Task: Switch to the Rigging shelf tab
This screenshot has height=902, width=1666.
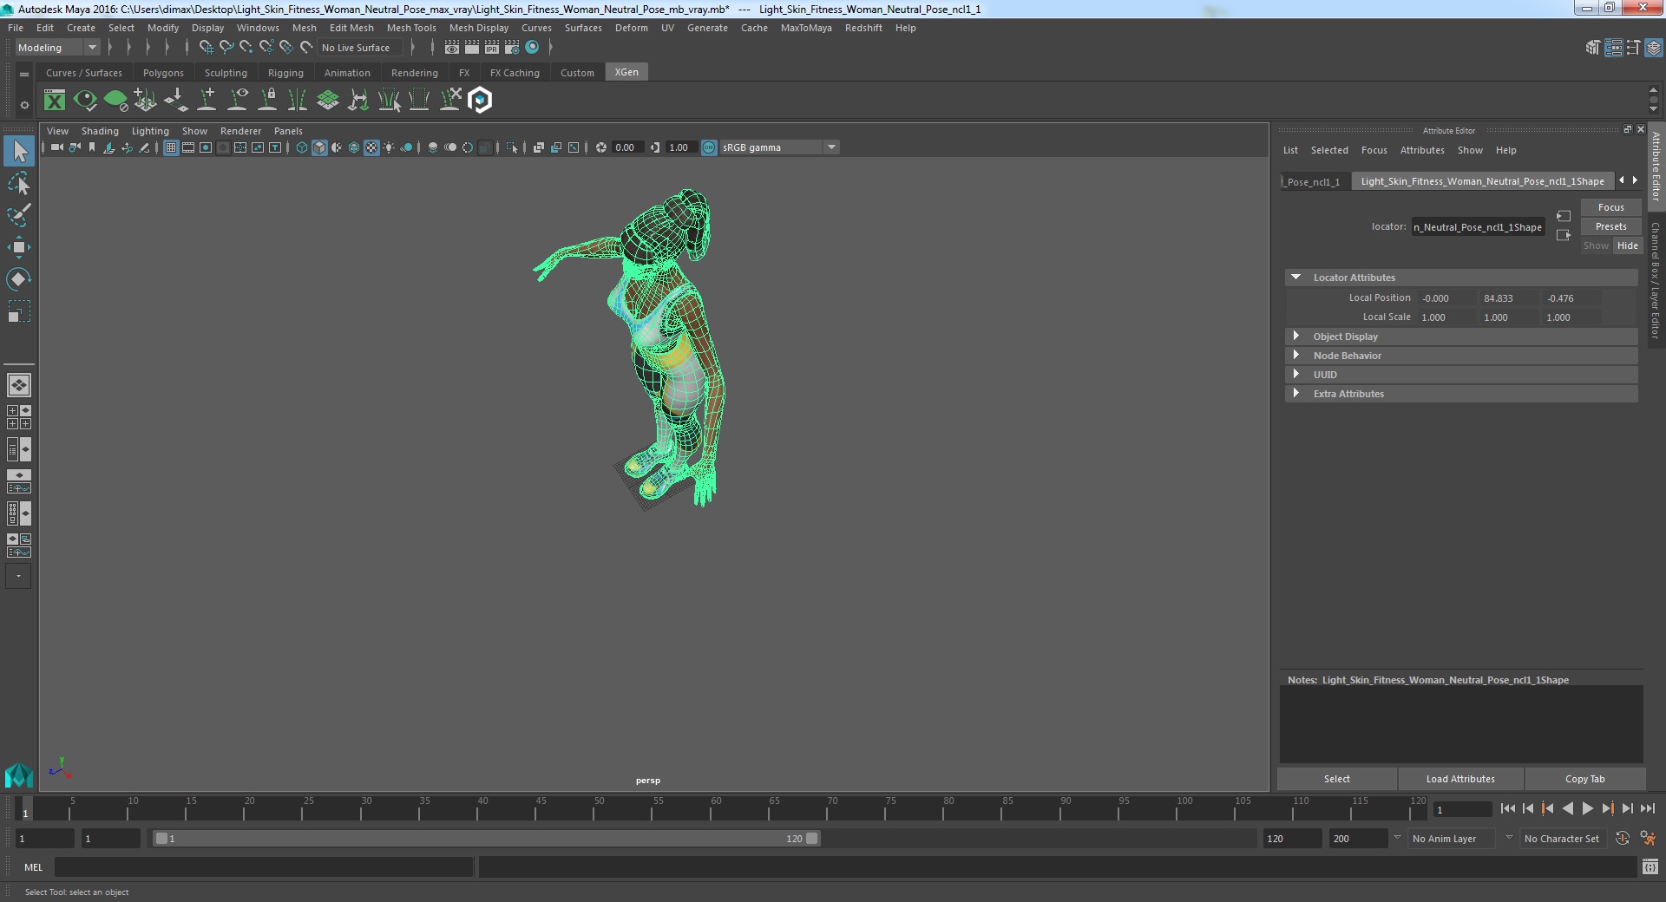Action: [285, 73]
